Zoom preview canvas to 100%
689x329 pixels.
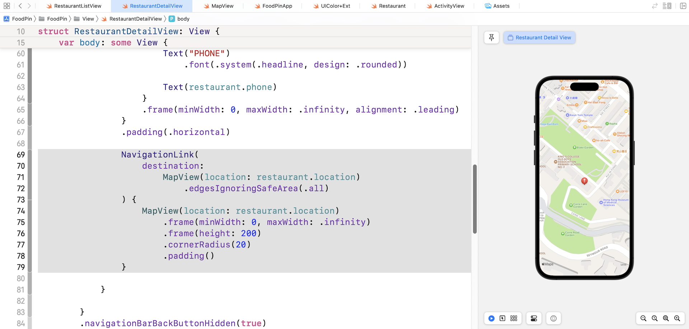point(655,318)
